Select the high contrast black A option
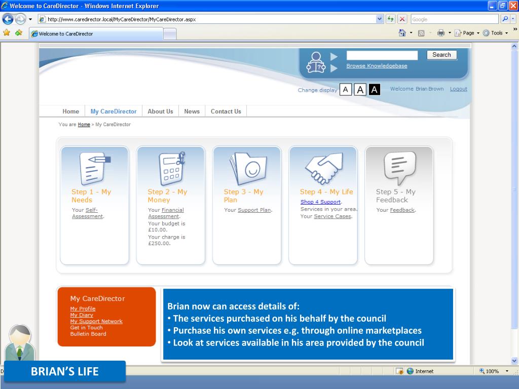Viewport: 519px width, 389px height. pyautogui.click(x=375, y=90)
